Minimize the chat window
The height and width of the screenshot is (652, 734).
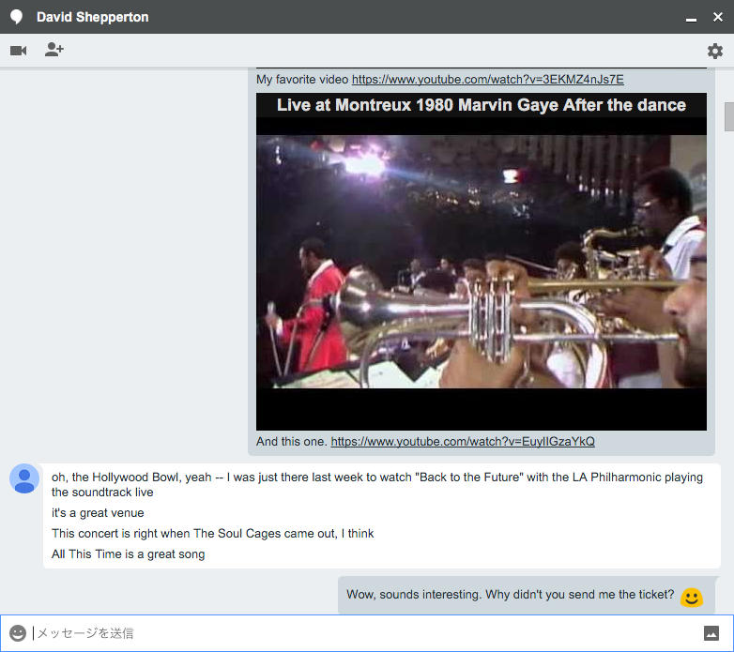tap(691, 19)
